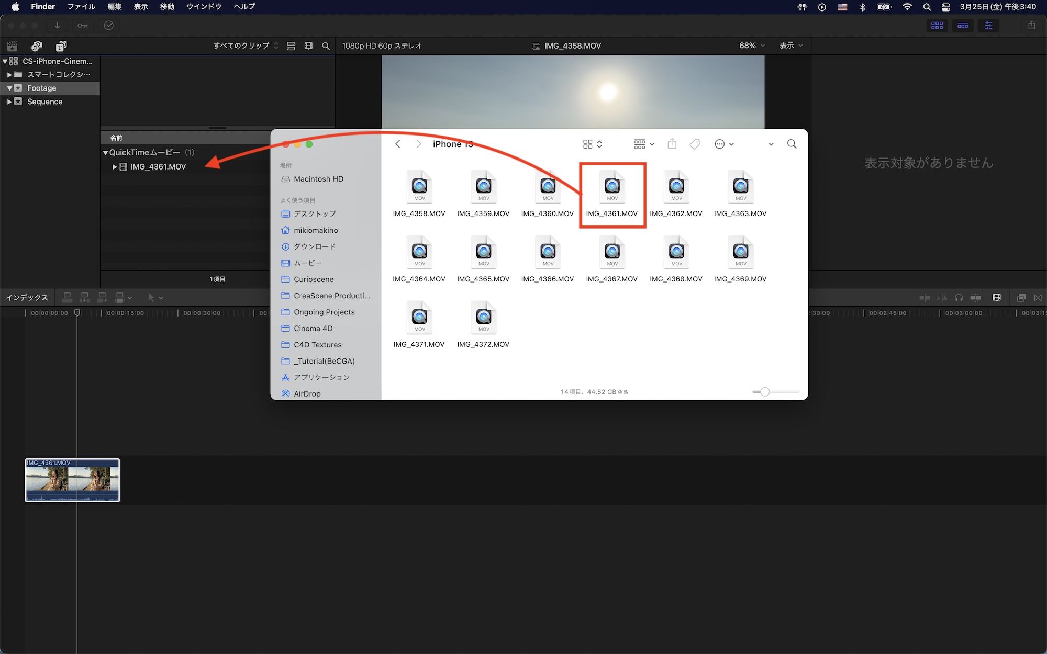Toggle the browser panel visibility button

coord(937,26)
